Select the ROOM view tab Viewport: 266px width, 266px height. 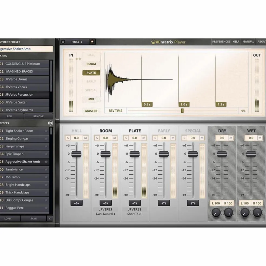coord(91,64)
